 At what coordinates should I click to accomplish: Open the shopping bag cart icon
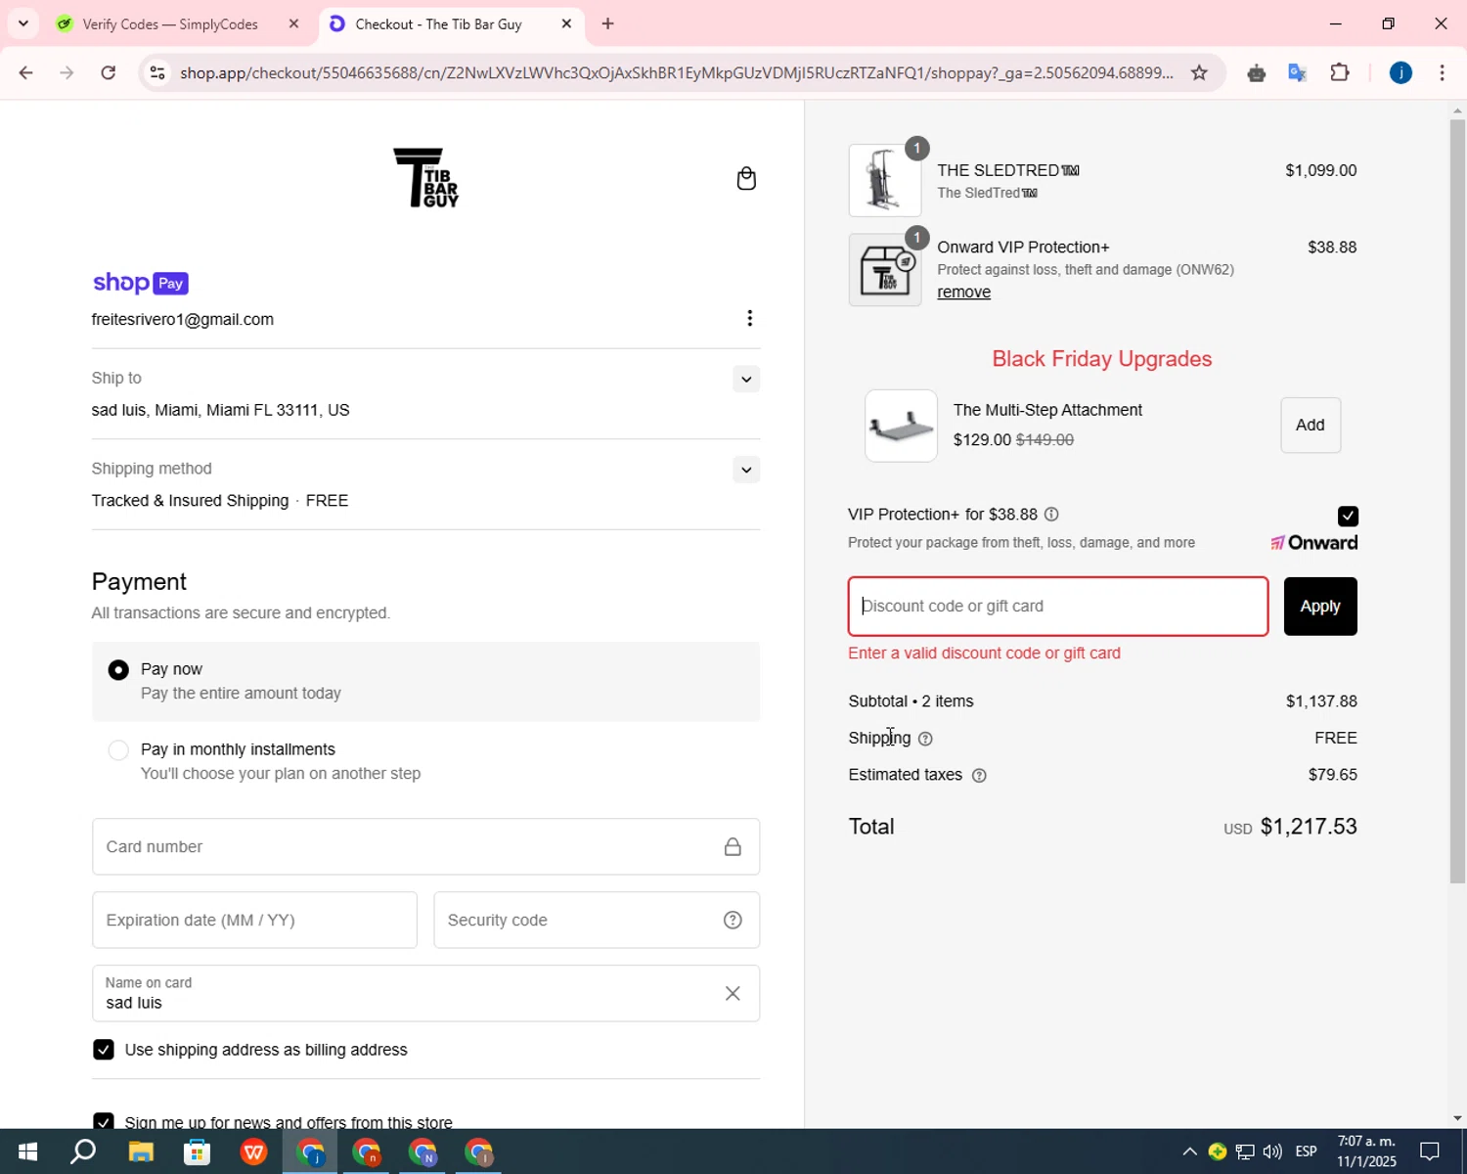coord(746,178)
